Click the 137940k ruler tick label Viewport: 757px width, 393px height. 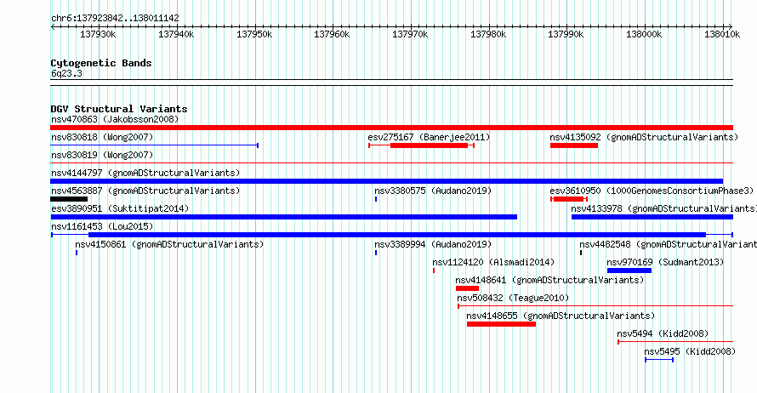pyautogui.click(x=176, y=35)
